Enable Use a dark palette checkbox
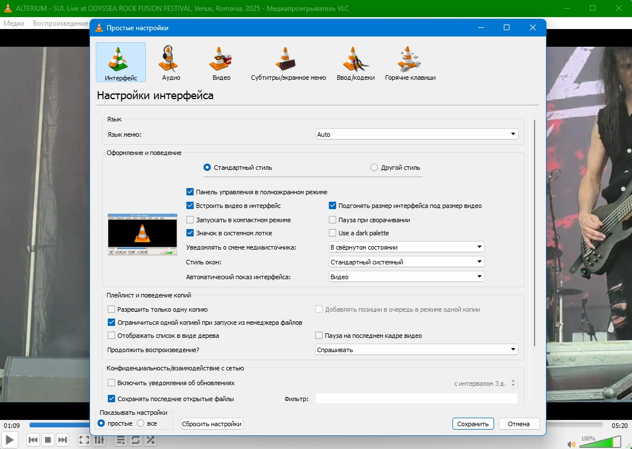The height and width of the screenshot is (449, 632). click(332, 233)
